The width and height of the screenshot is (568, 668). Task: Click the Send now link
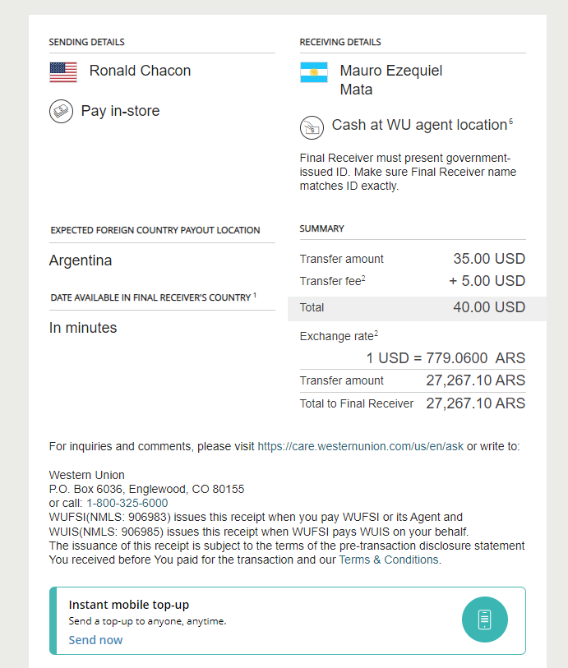click(x=95, y=640)
